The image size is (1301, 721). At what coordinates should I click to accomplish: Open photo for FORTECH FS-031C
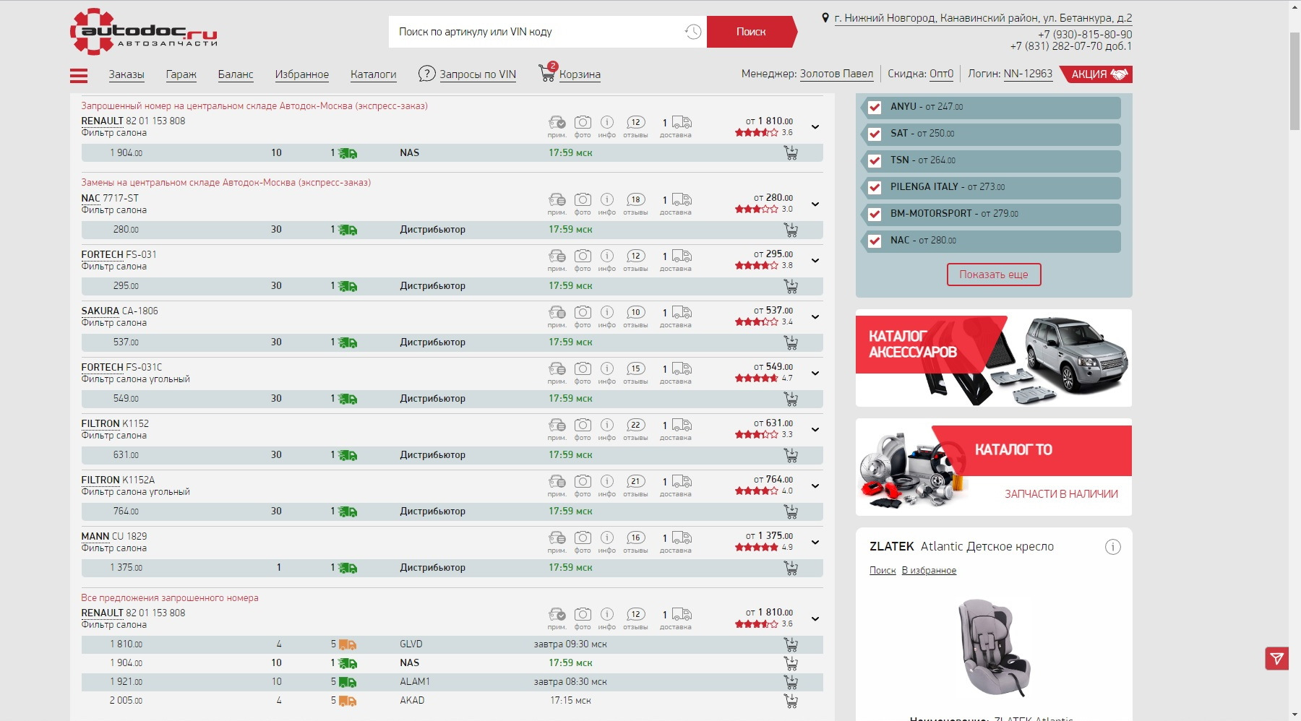pyautogui.click(x=583, y=368)
